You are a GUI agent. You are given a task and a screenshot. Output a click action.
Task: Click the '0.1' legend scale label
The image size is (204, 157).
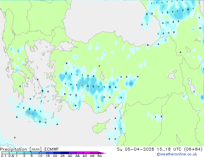pos(4,156)
